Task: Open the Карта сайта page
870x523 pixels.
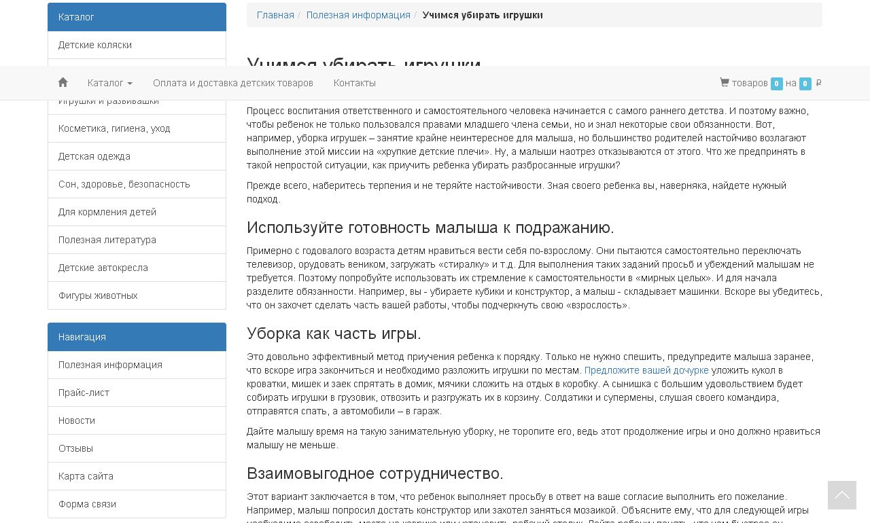Action: [x=137, y=476]
